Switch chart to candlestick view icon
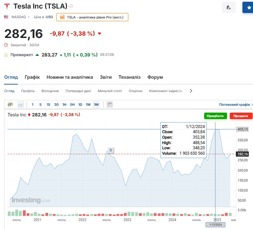The width and height of the screenshot is (253, 229). tap(10, 104)
